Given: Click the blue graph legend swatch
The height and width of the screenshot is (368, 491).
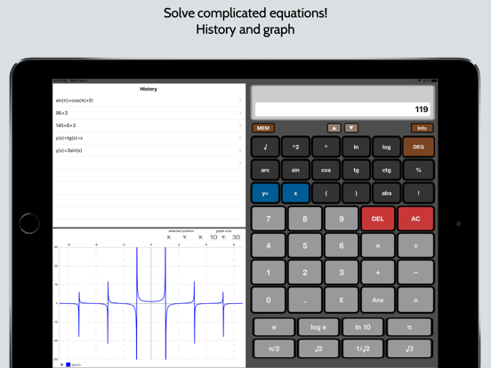Looking at the screenshot, I should click(x=68, y=364).
